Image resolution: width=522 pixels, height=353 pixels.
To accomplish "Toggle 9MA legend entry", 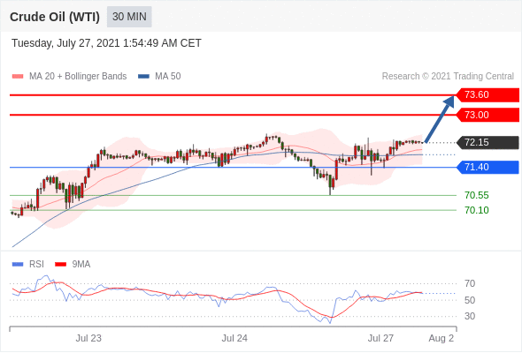I will (x=73, y=265).
